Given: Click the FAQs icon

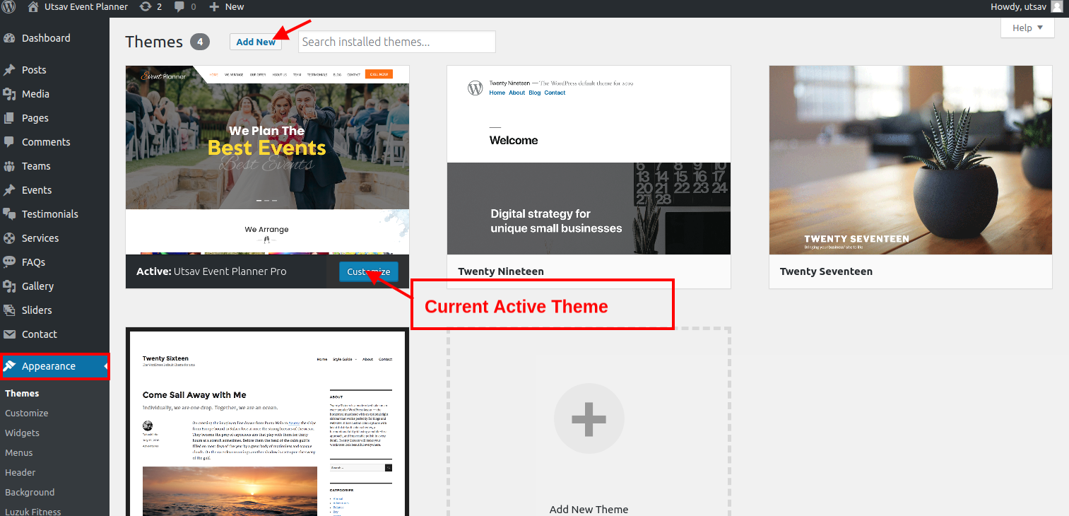Looking at the screenshot, I should click(9, 262).
